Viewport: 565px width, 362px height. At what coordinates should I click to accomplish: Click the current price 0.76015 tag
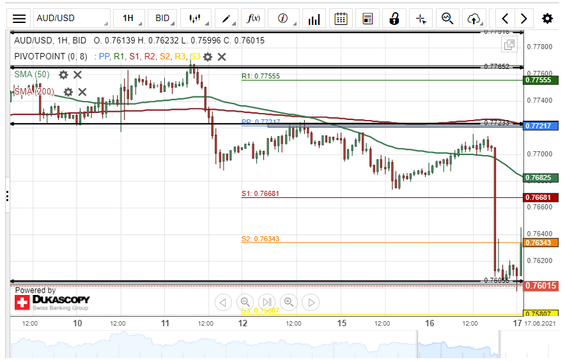pos(541,286)
